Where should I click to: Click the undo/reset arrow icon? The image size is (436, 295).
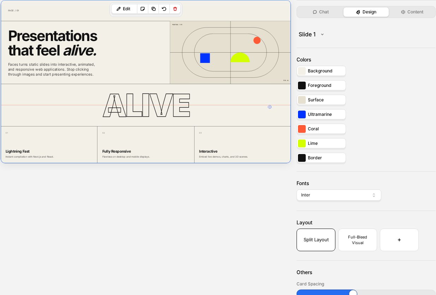pyautogui.click(x=164, y=9)
